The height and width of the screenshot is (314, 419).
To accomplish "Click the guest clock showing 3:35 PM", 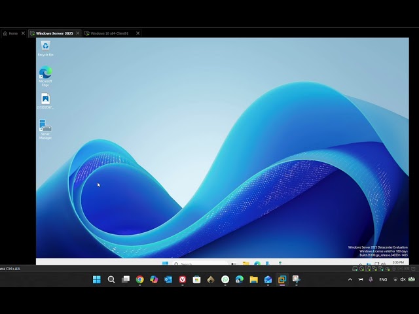I will [x=398, y=262].
